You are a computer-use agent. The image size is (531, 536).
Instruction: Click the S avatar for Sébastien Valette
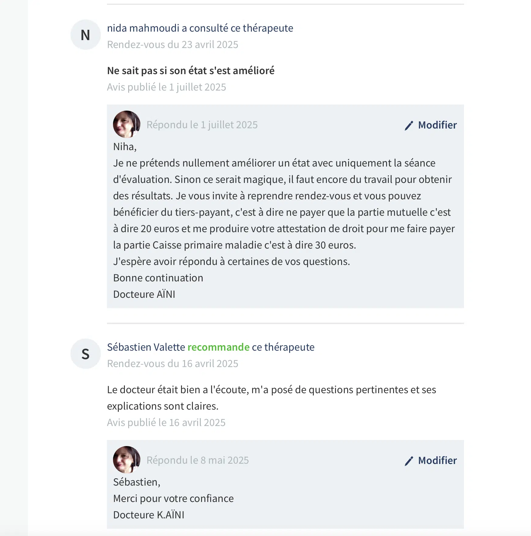click(x=86, y=354)
